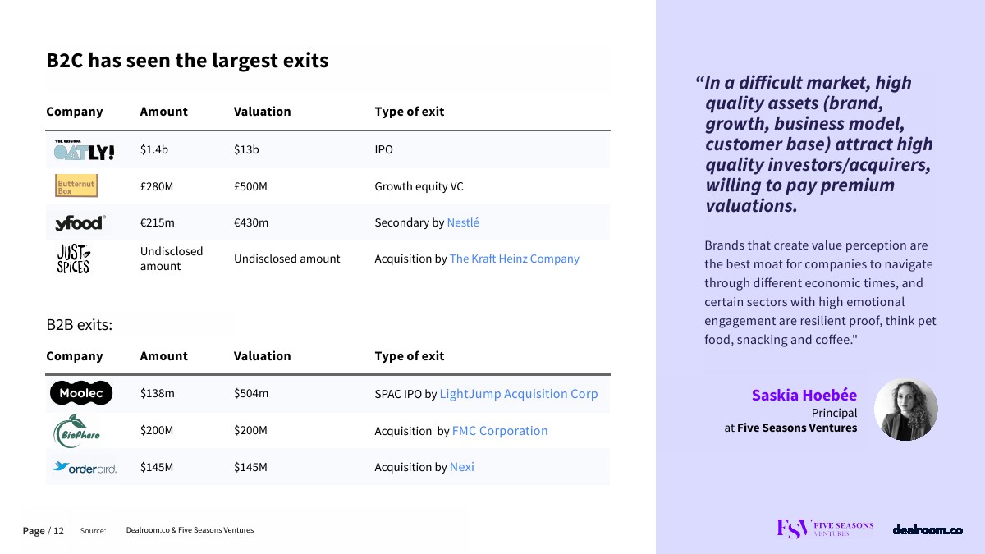Click the Oatly company logo
Screen dimensions: 985x554
85,151
